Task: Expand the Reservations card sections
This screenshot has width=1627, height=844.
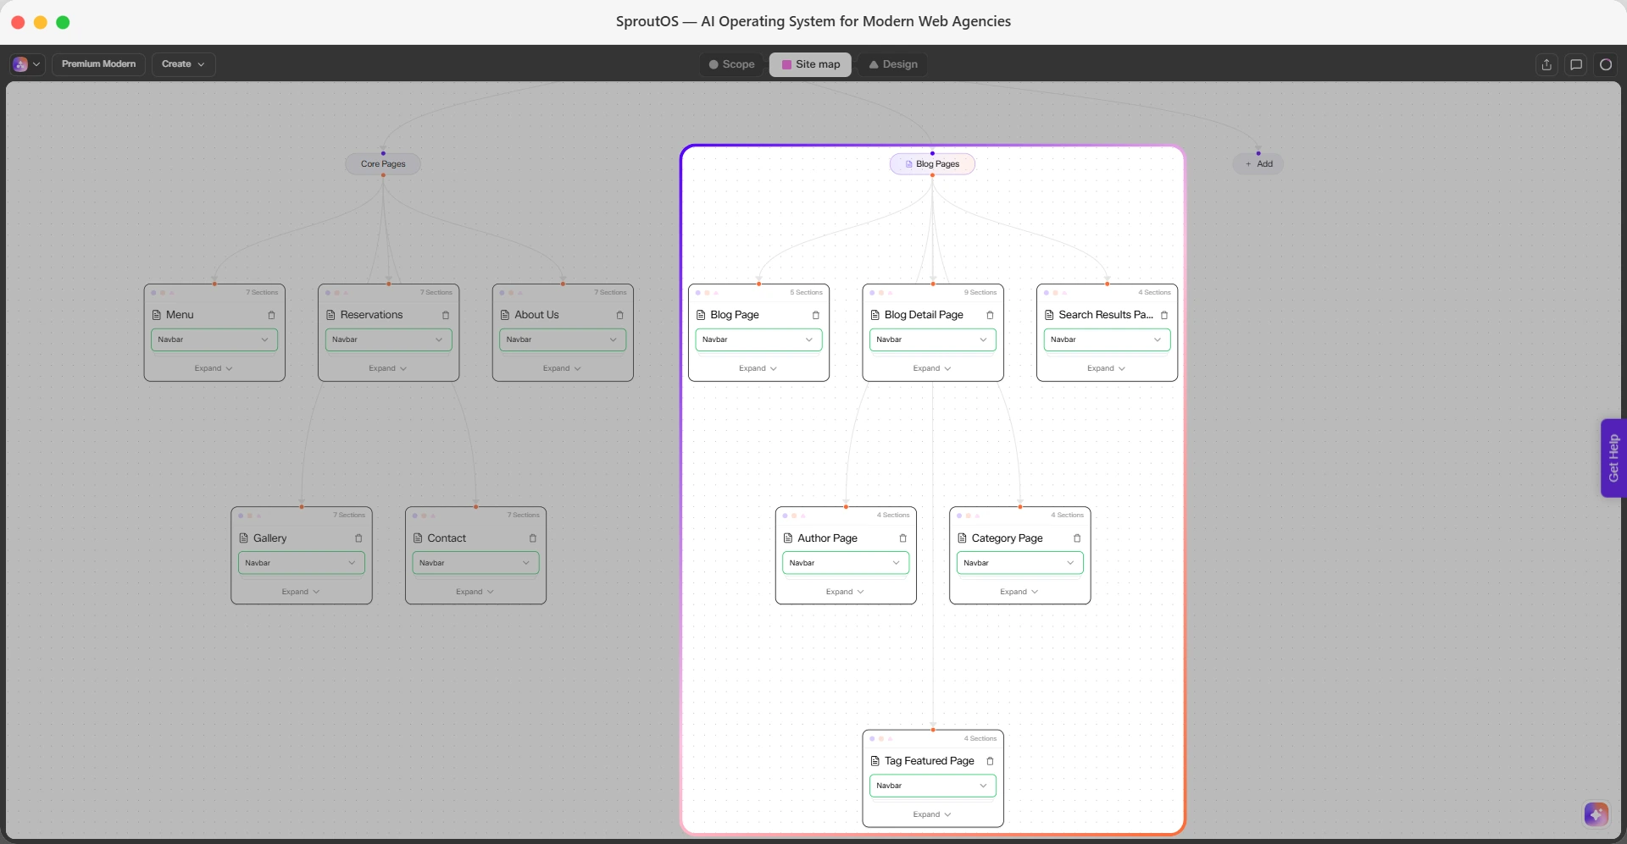Action: click(388, 368)
